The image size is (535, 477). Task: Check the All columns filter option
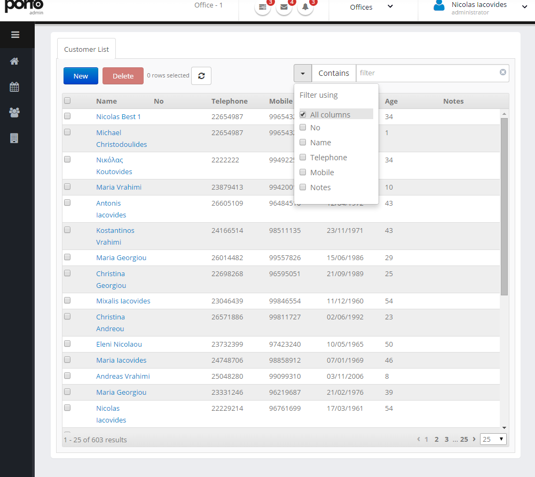[303, 114]
